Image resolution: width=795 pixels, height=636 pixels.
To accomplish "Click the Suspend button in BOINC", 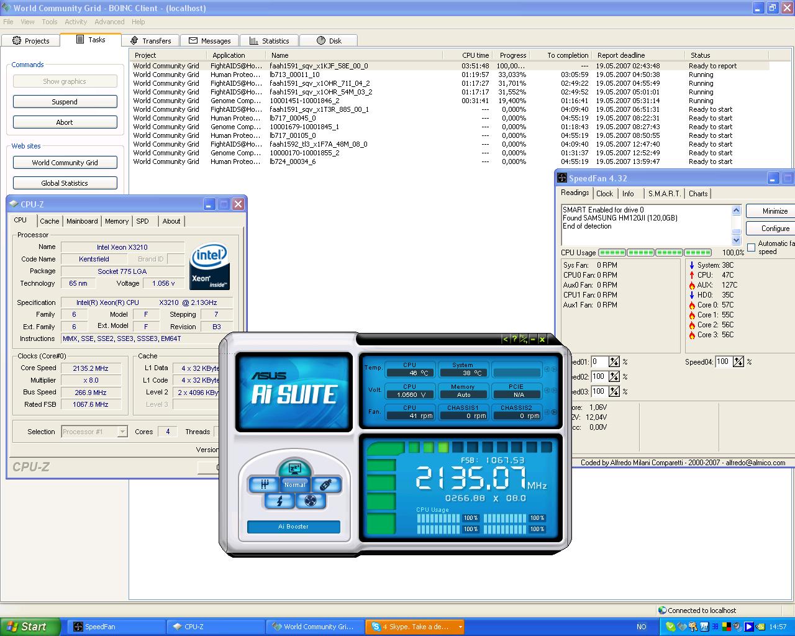I will [65, 102].
